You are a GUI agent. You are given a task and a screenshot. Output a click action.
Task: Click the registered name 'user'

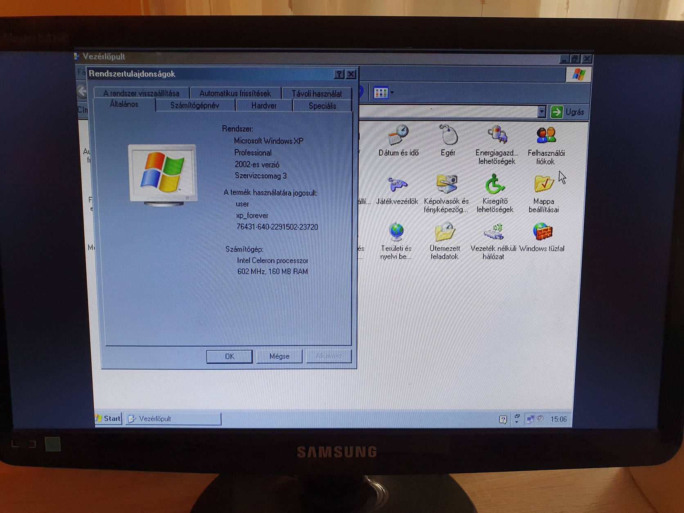243,204
